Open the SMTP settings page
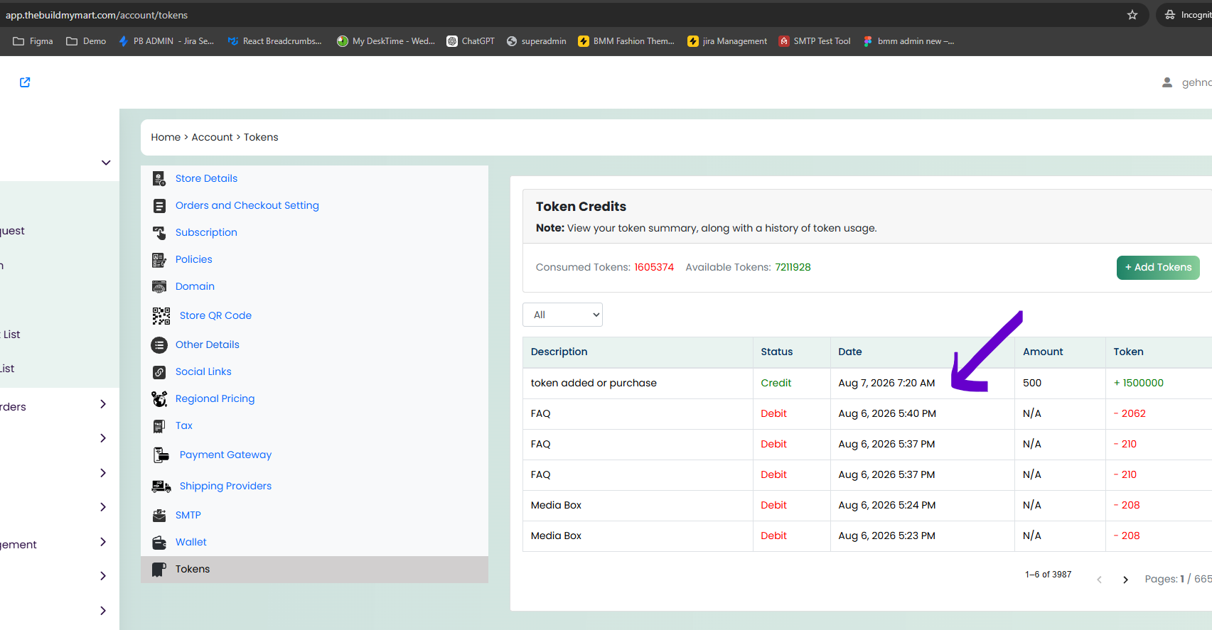 click(188, 515)
